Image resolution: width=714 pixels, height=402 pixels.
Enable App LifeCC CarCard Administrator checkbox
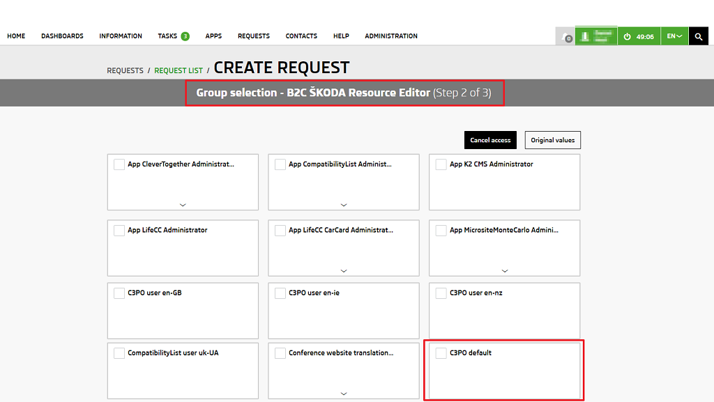pos(280,230)
